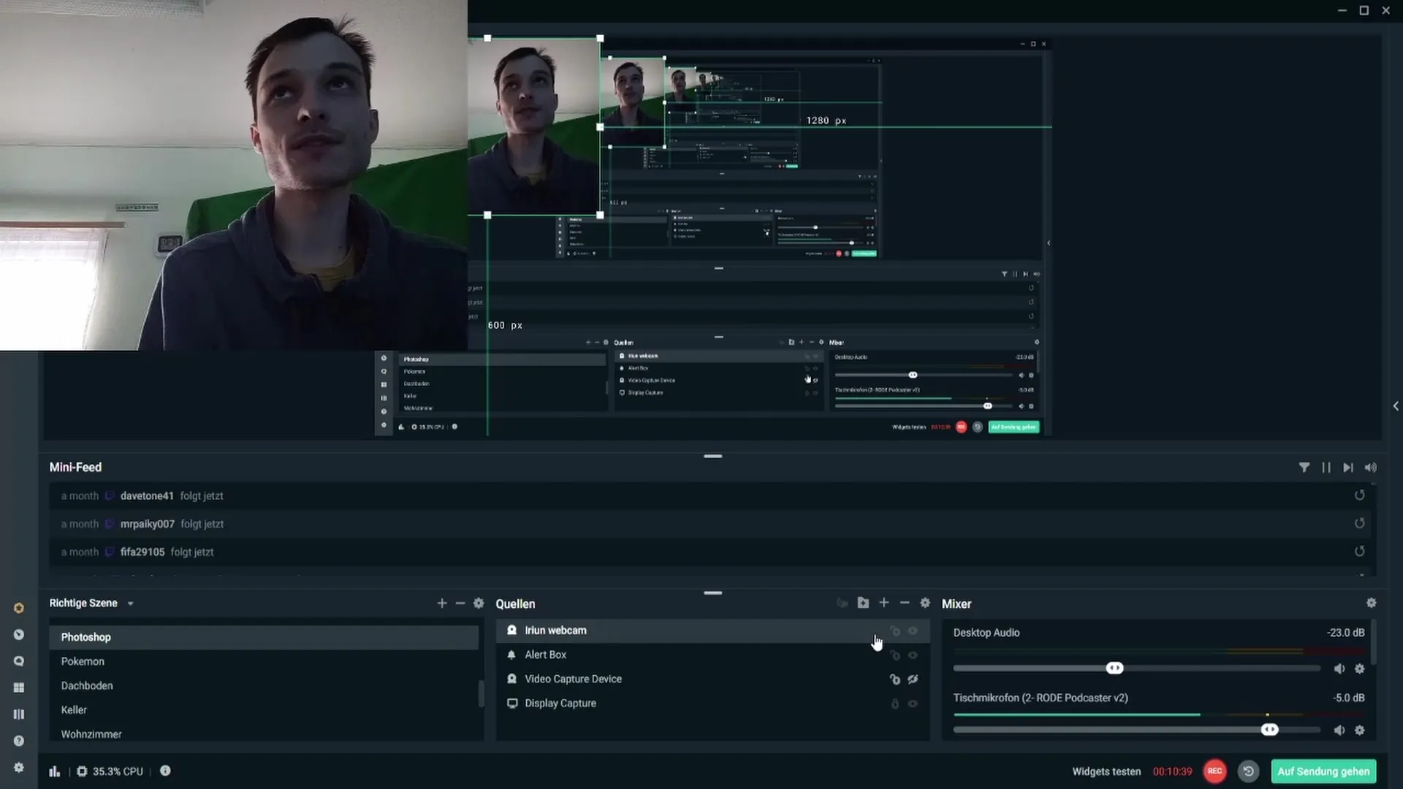This screenshot has height=789, width=1403.
Task: Open Tischmikrofon settings gear
Action: click(x=1359, y=730)
